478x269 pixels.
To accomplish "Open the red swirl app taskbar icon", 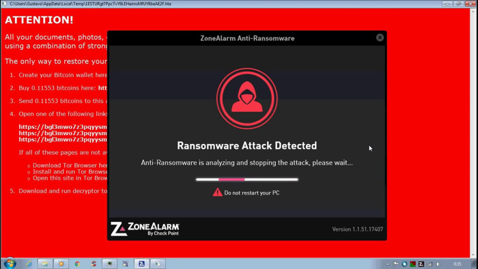I will (94, 264).
